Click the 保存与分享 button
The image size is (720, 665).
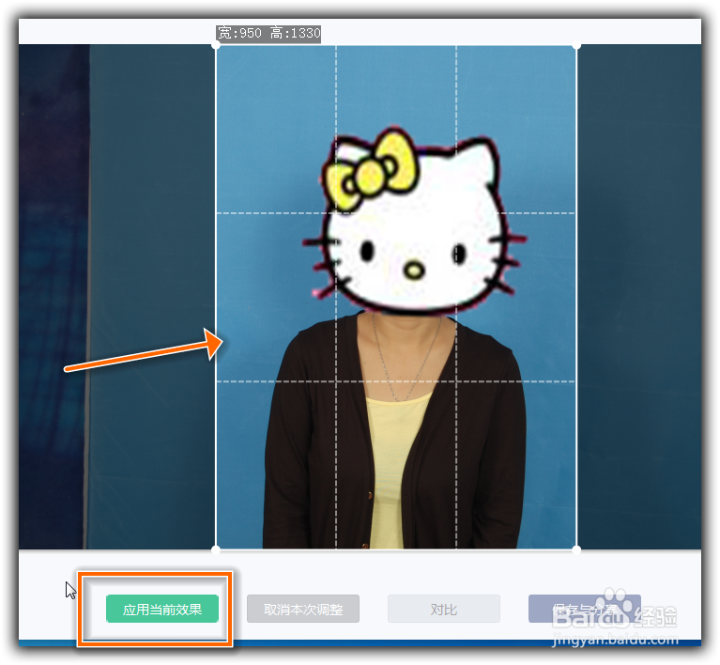585,609
